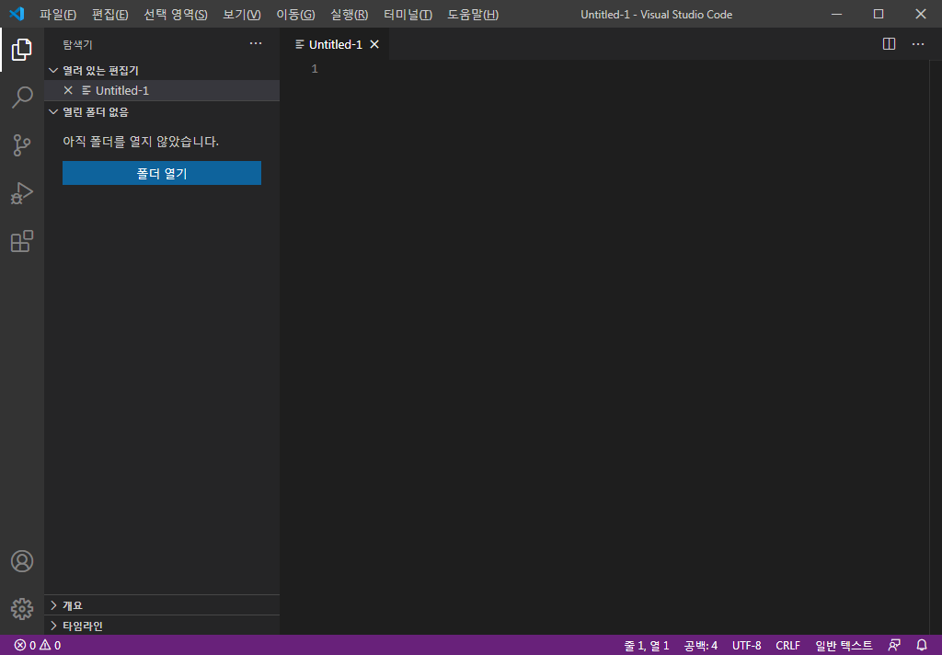Open the Extensions view

22,241
